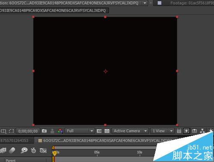Screen dimensions: 214x162
Task: Toggle Brainstorm lightbulb icon
Action: point(24,150)
